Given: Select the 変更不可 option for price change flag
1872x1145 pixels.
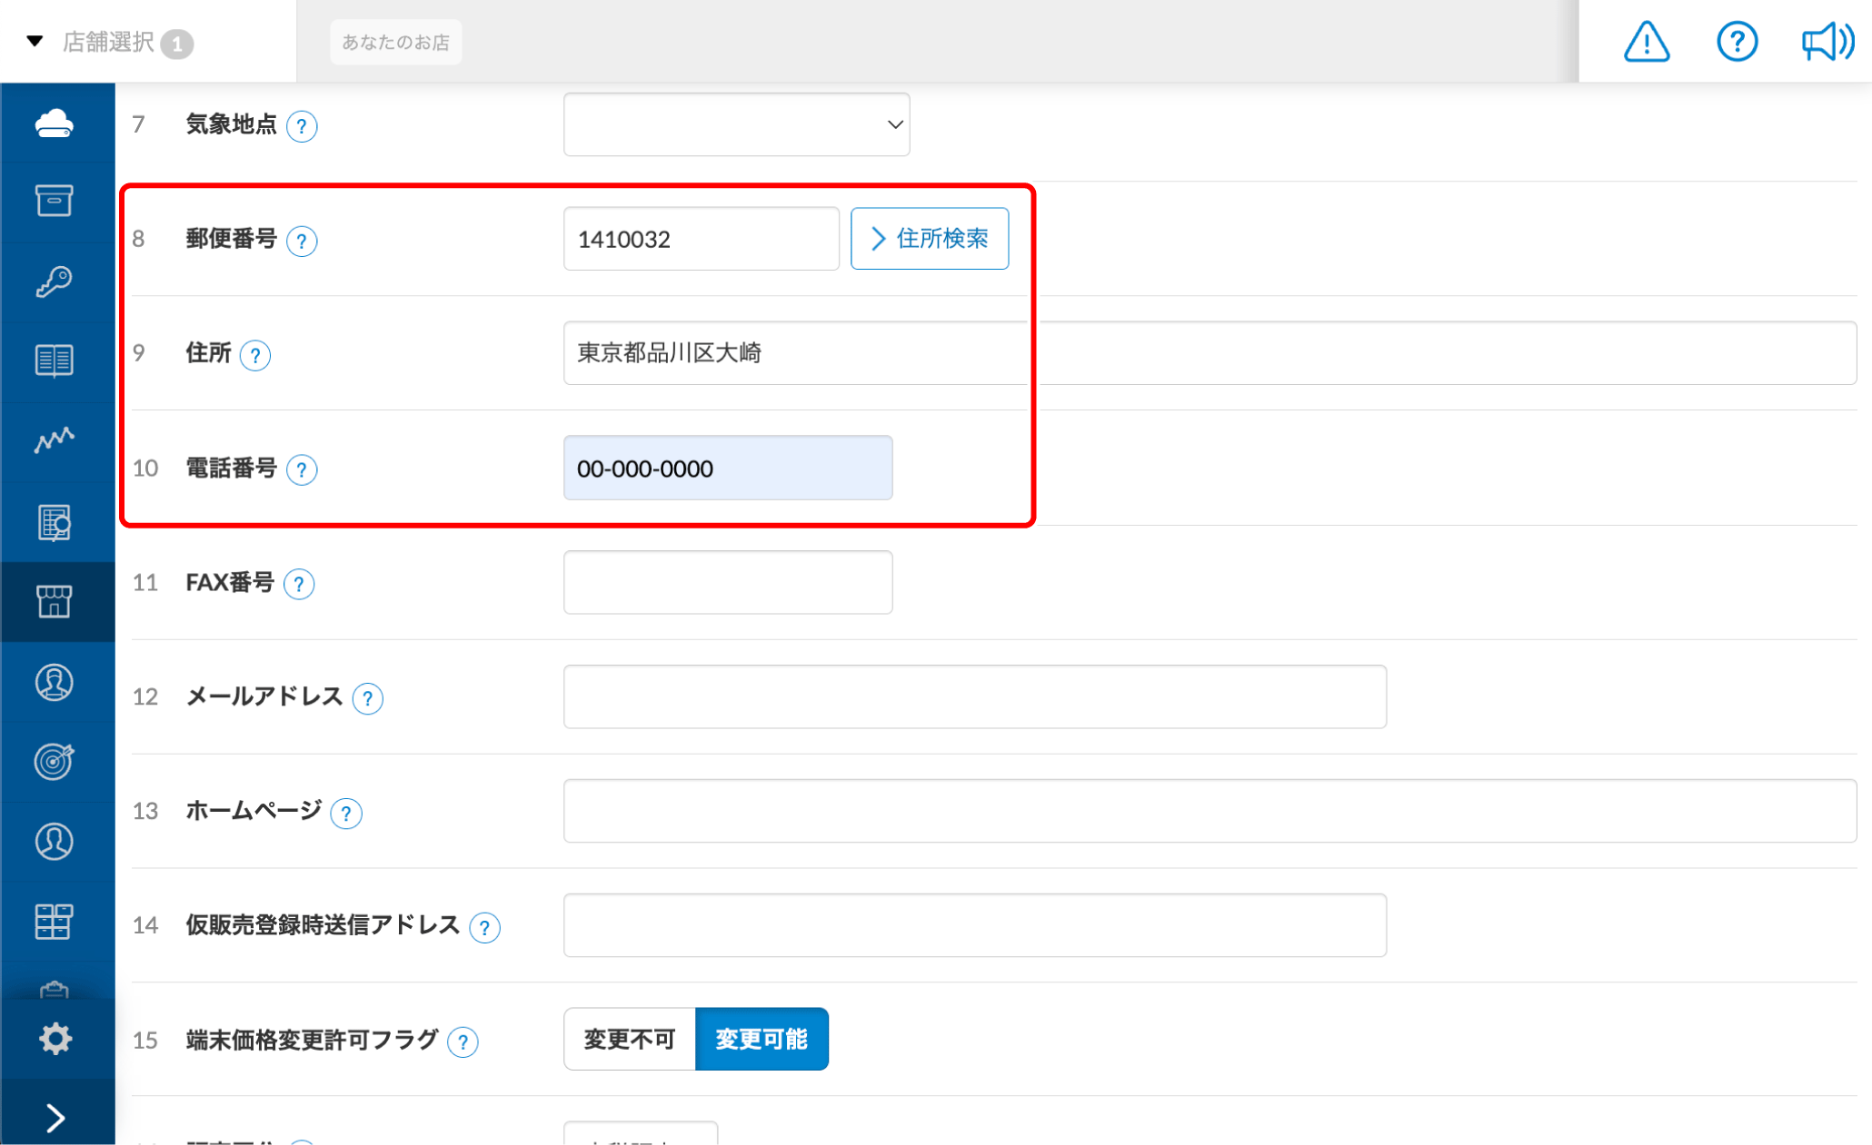Looking at the screenshot, I should click(x=629, y=1039).
